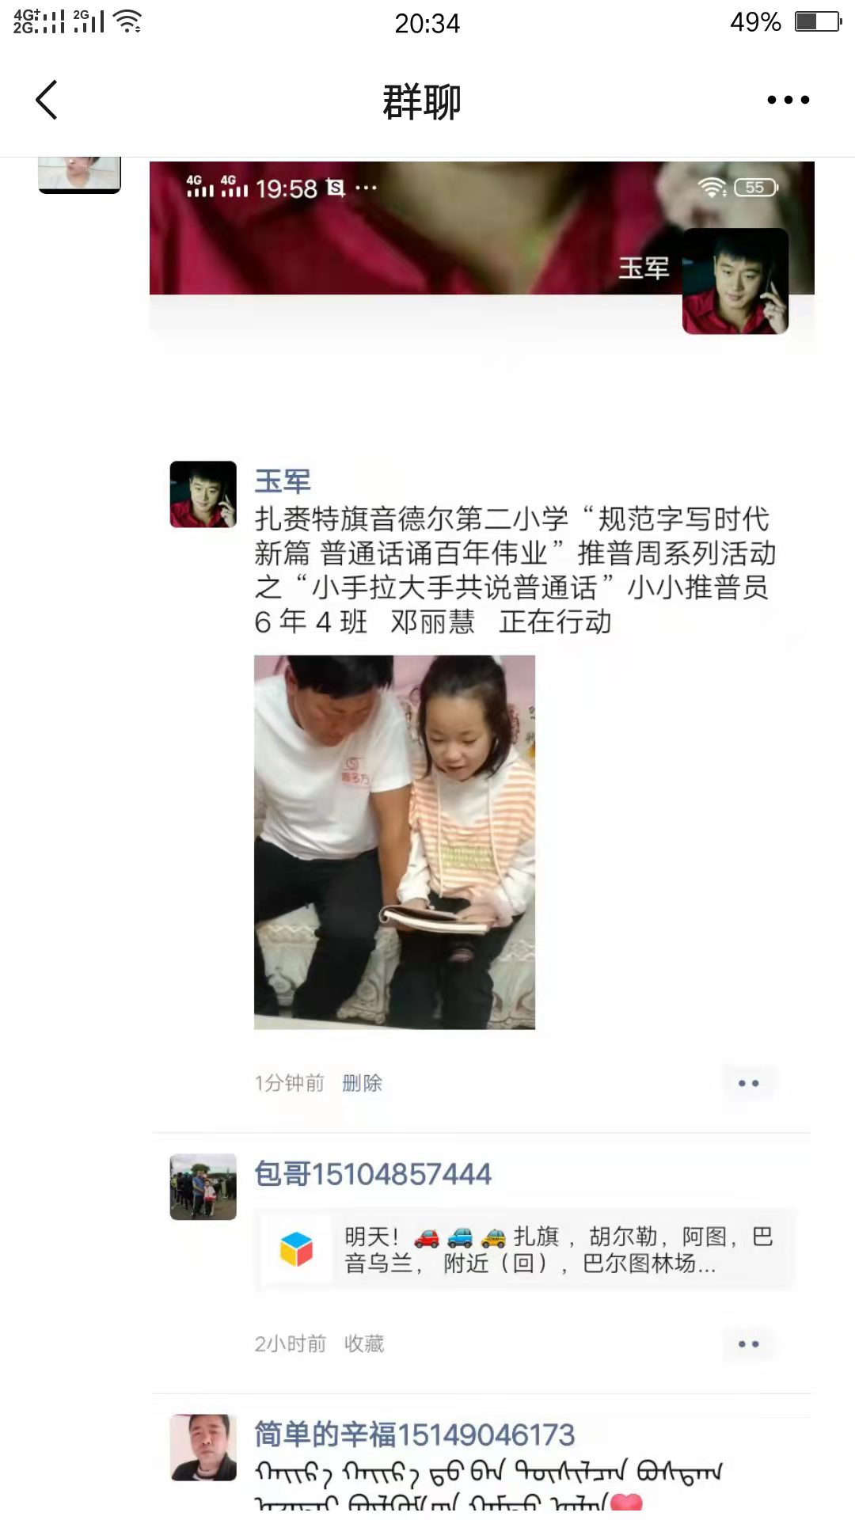Tap the 群聊 page title
This screenshot has width=855, height=1520.
[422, 101]
